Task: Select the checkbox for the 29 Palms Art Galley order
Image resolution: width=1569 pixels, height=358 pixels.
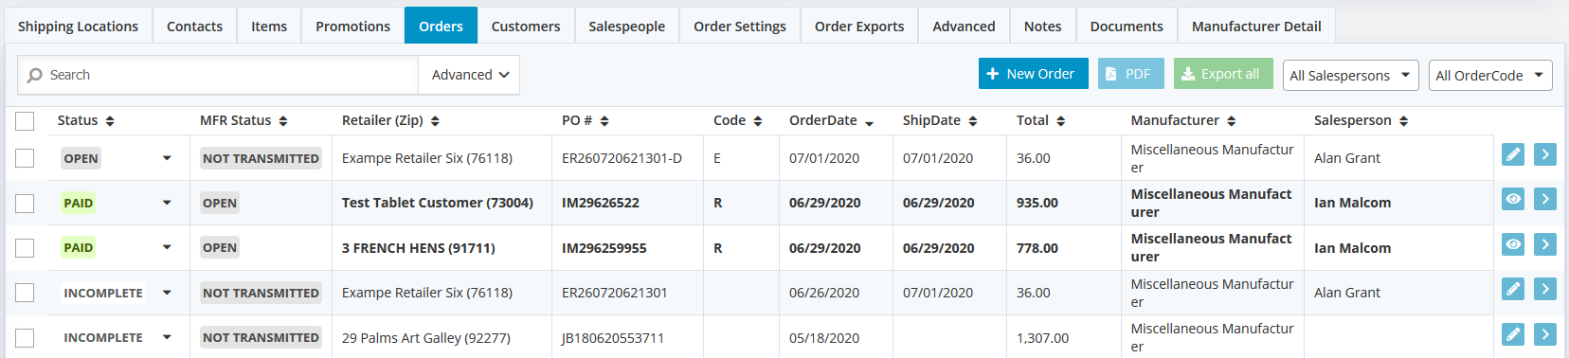Action: pos(25,337)
